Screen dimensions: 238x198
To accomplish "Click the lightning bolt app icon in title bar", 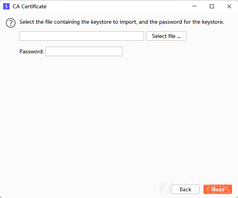I will click(6, 6).
